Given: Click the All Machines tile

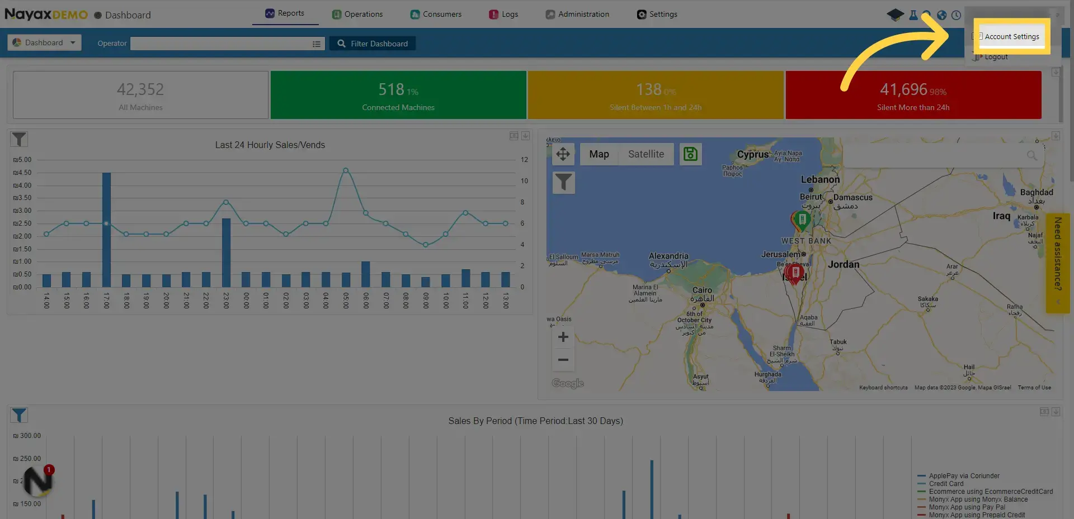Looking at the screenshot, I should tap(140, 95).
